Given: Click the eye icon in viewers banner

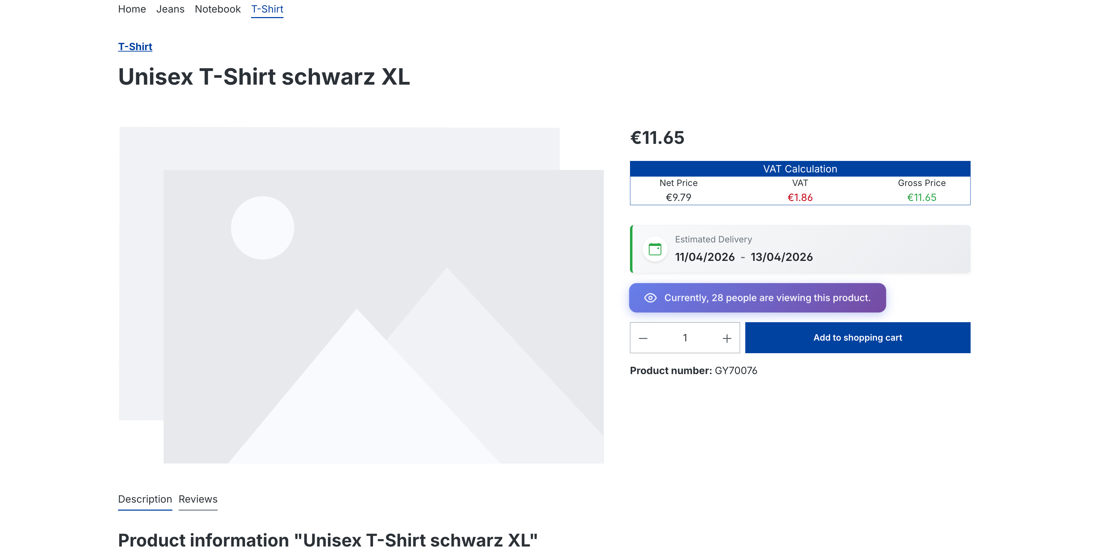Looking at the screenshot, I should point(650,298).
